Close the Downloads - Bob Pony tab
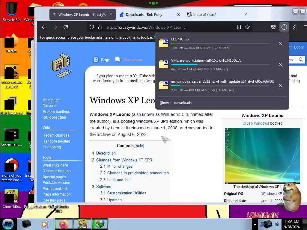 [x=178, y=14]
